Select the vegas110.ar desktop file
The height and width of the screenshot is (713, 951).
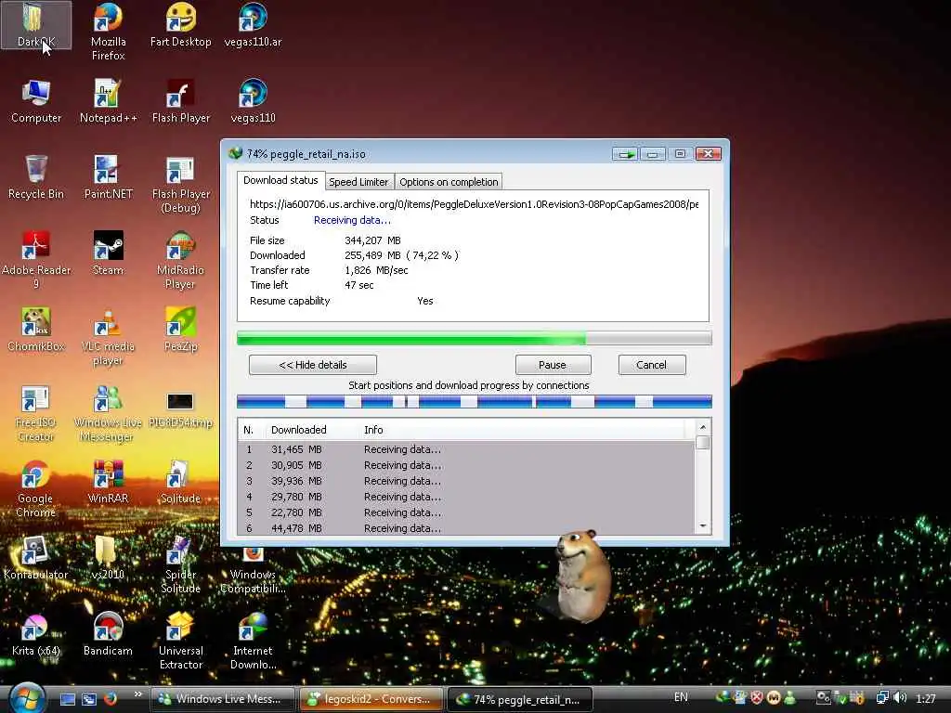point(253,25)
